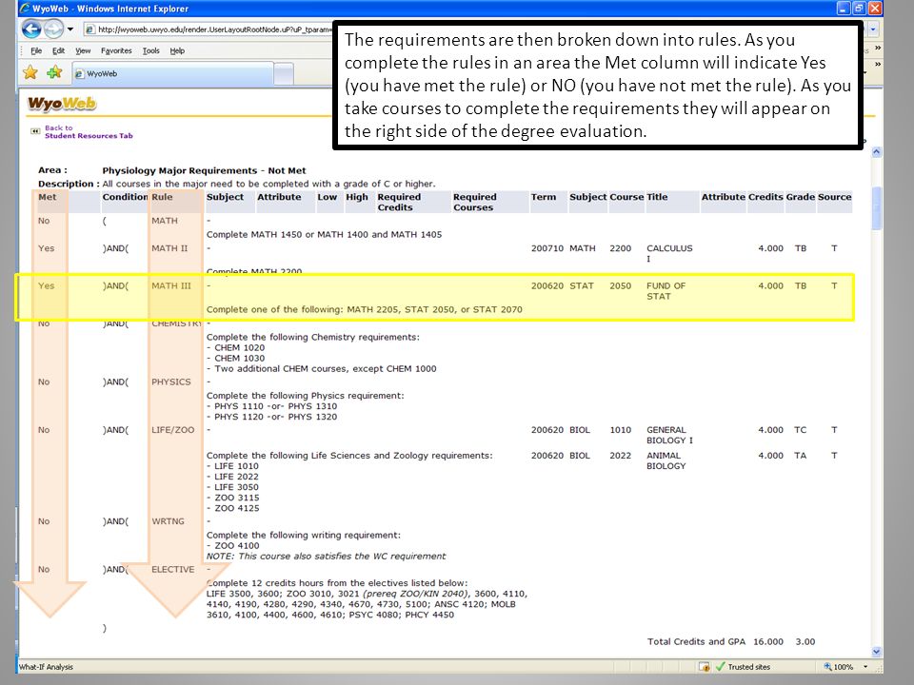
Task: Open the zoom level dropdown arrow
Action: tap(865, 667)
